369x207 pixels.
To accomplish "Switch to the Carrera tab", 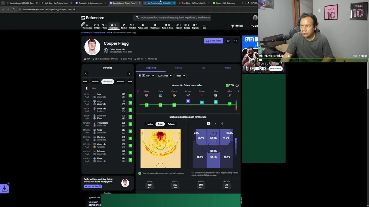I will tap(179, 68).
